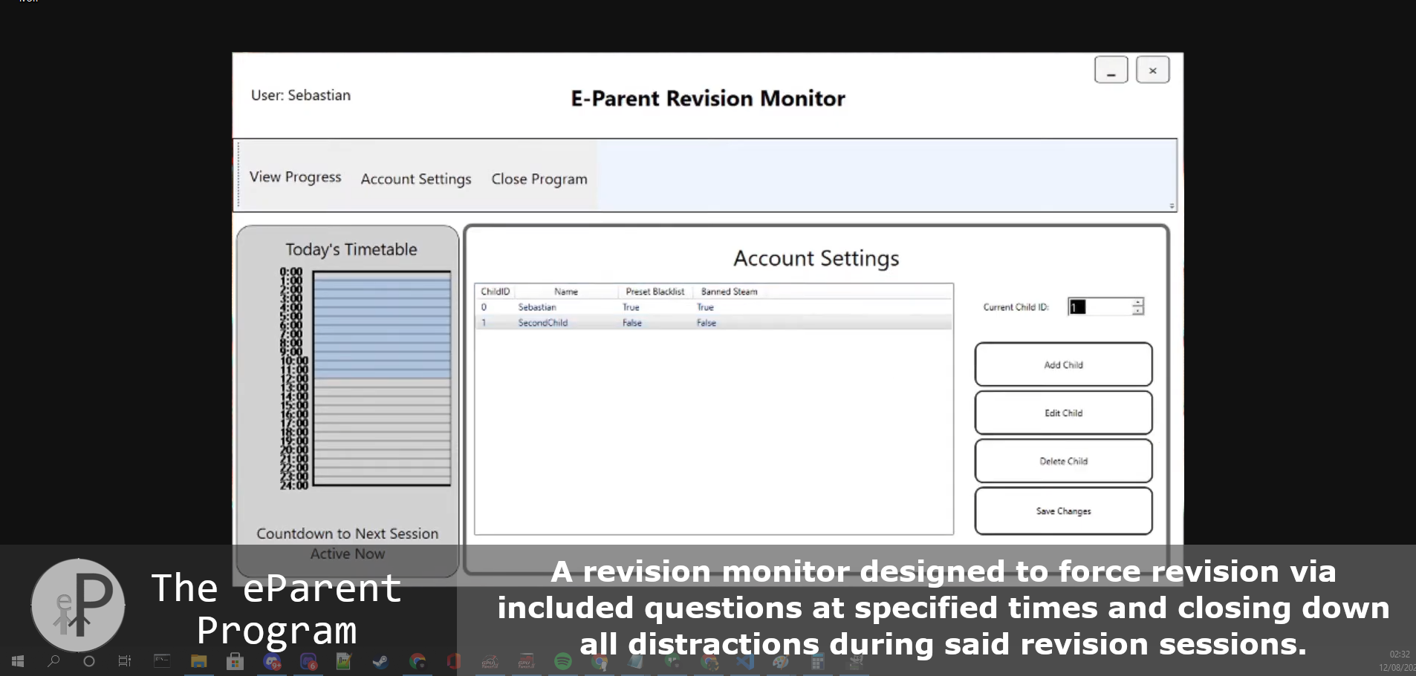Focus the Current Child ID number field
1416x676 pixels.
pos(1100,306)
